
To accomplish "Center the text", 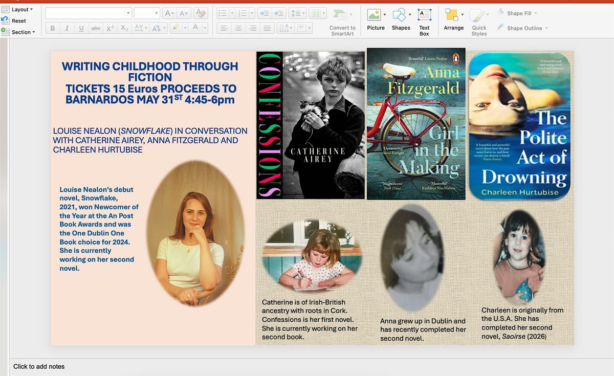I will 238,29.
